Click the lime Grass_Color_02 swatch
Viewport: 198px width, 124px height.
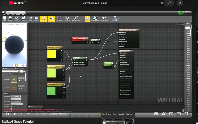coord(52,73)
